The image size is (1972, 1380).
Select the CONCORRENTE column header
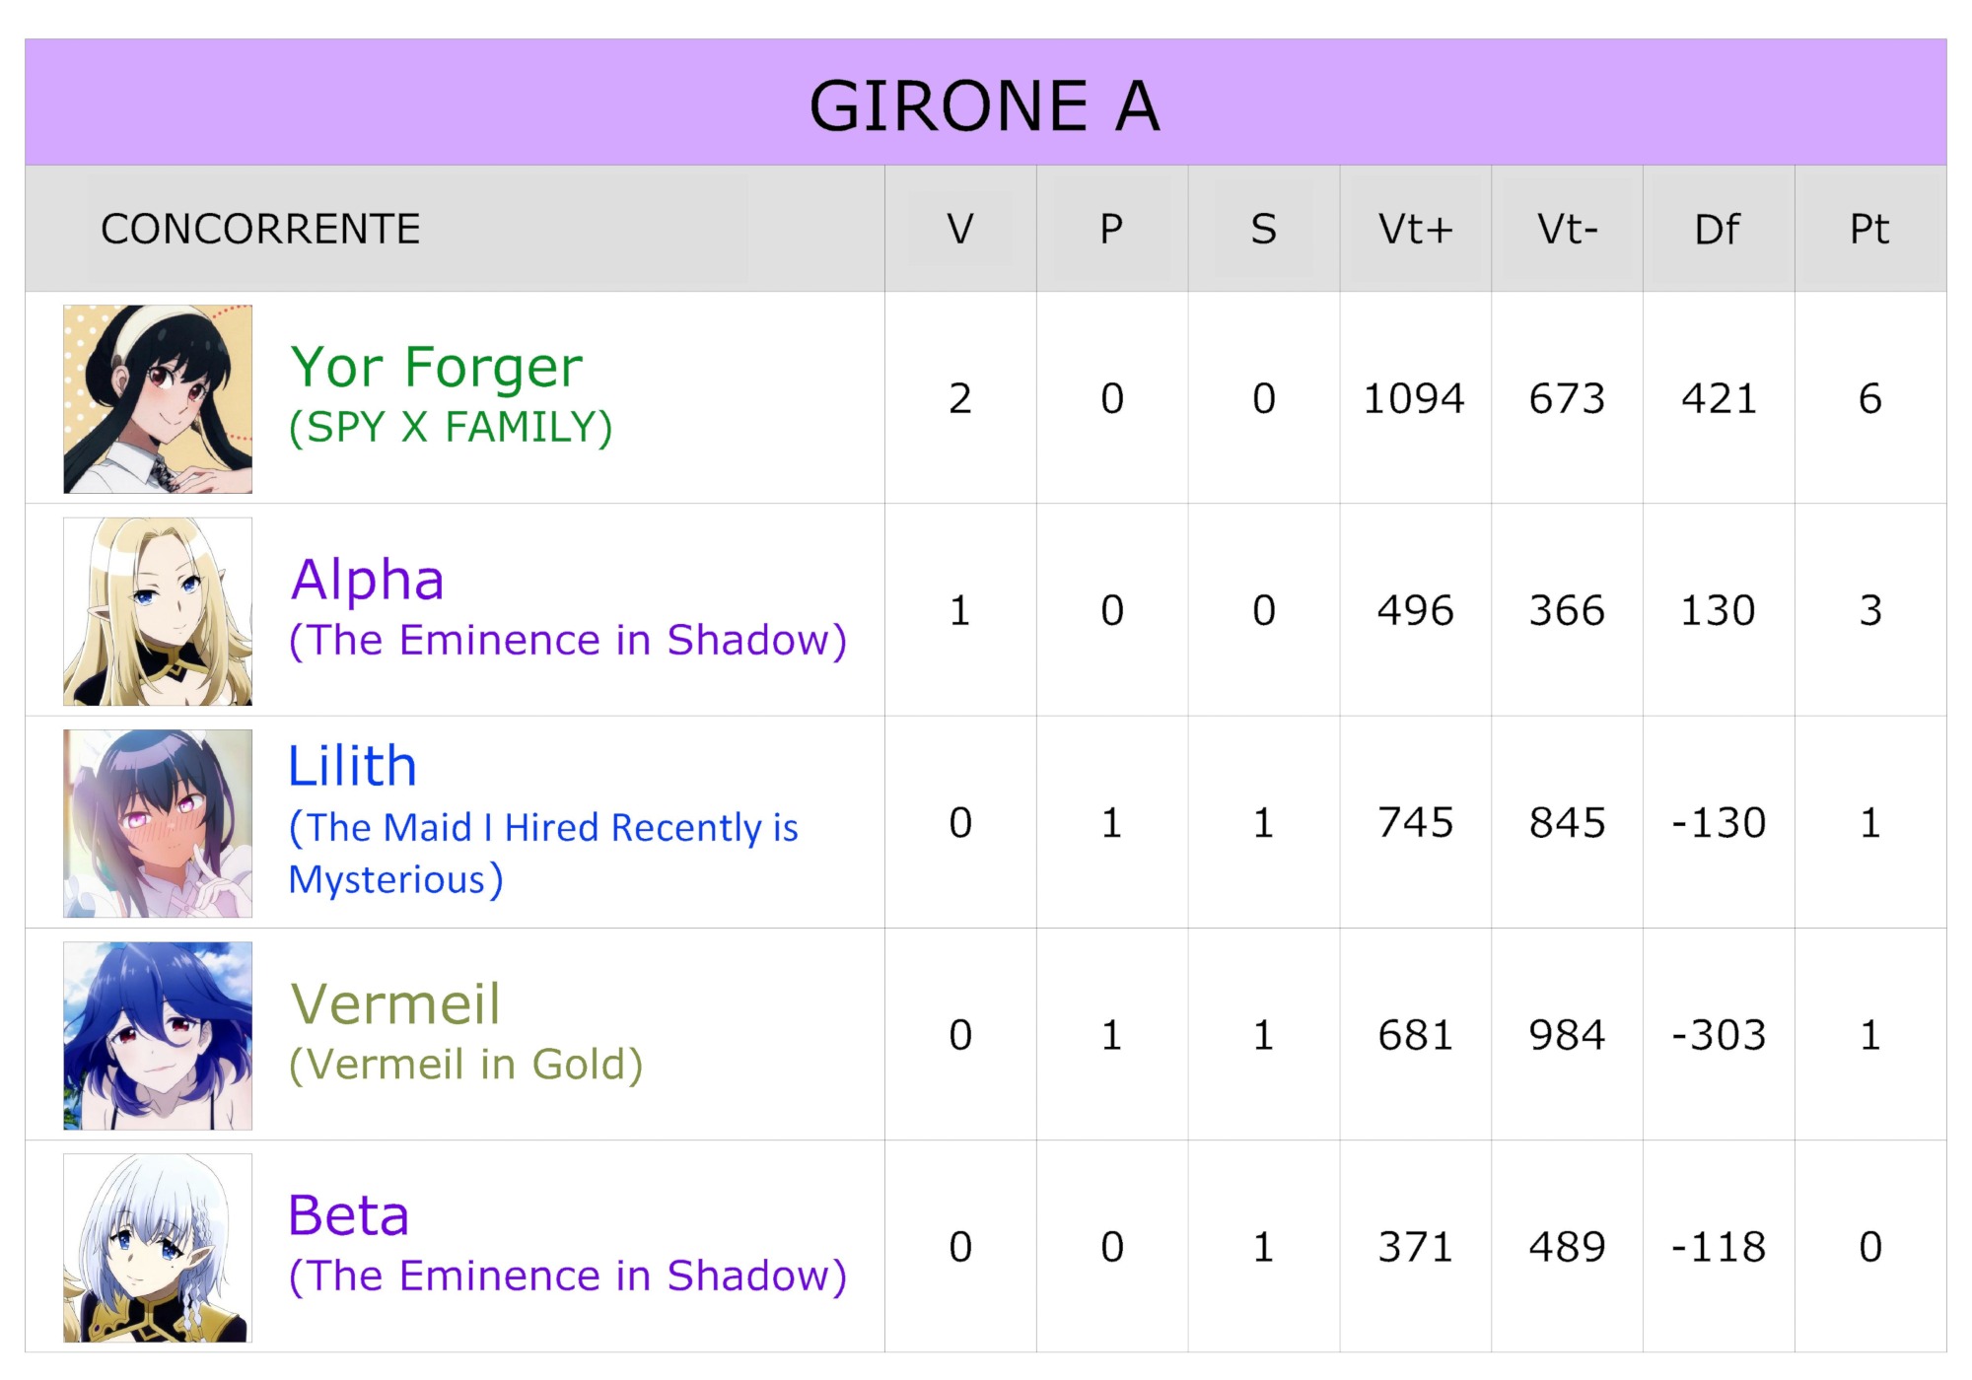click(x=260, y=229)
